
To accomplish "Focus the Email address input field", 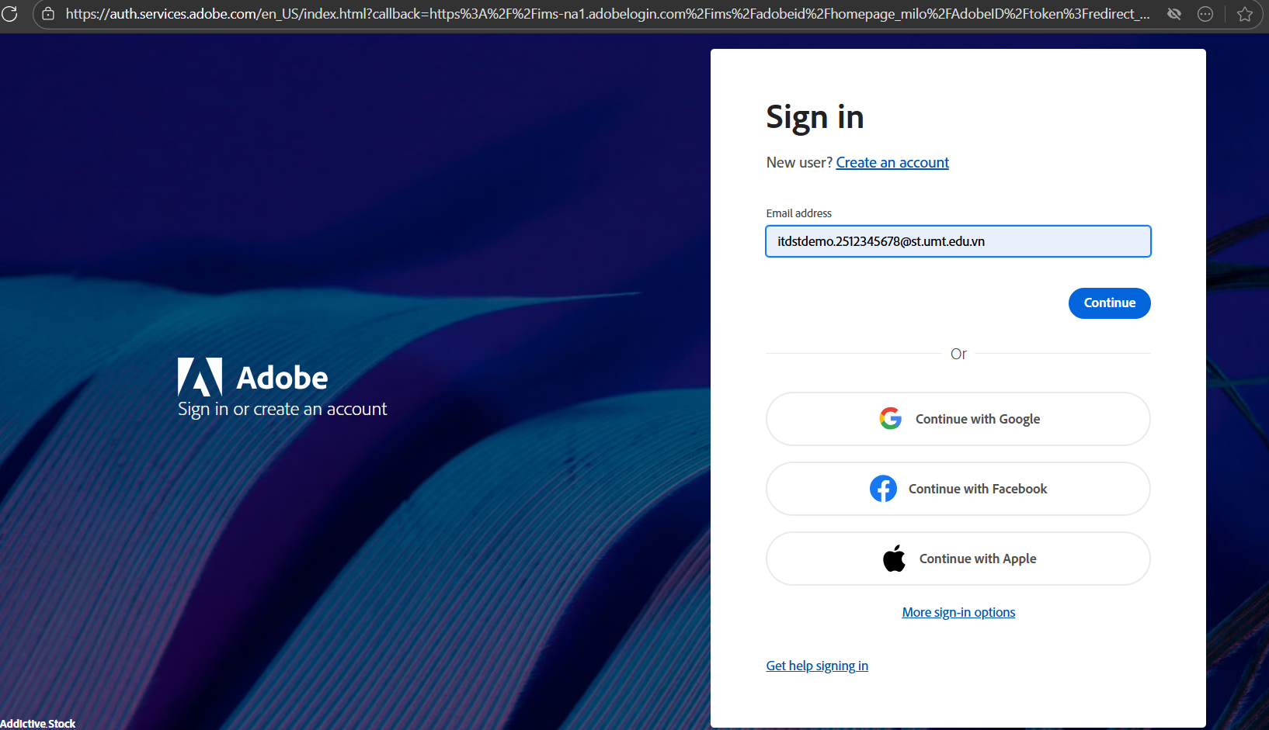I will click(958, 241).
